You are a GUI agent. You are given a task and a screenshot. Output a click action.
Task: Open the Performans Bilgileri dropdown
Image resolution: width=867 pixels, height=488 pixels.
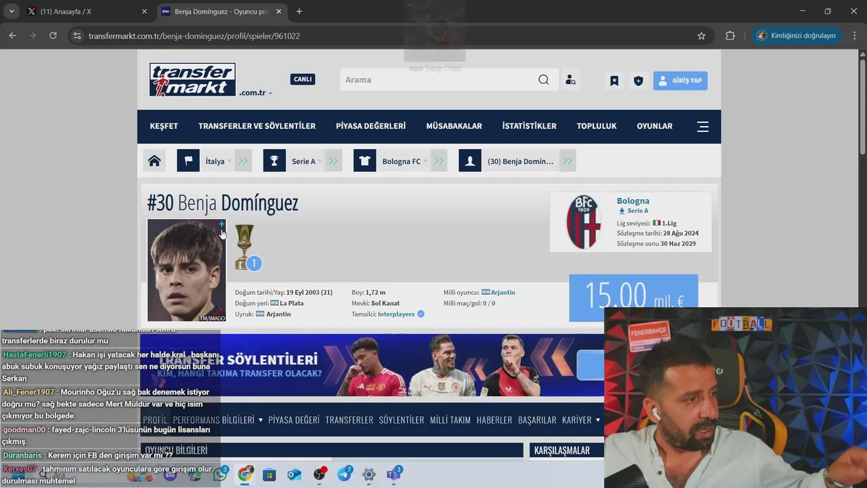coord(217,420)
